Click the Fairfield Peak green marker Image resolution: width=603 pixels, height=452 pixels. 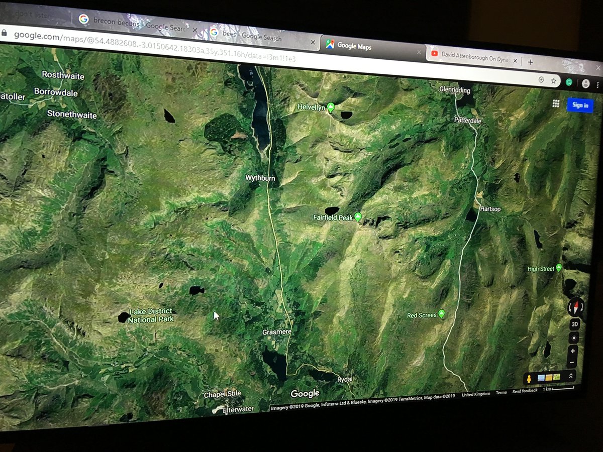pyautogui.click(x=358, y=217)
